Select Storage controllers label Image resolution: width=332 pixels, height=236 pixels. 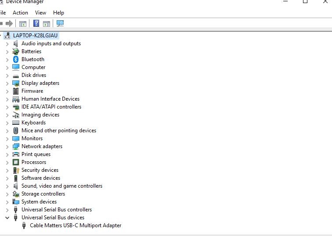pos(43,194)
